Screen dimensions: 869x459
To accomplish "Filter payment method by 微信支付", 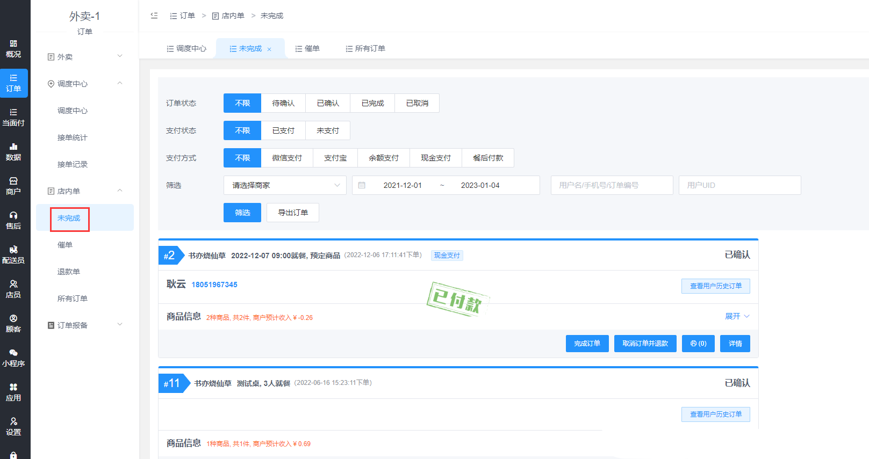I will coord(287,158).
